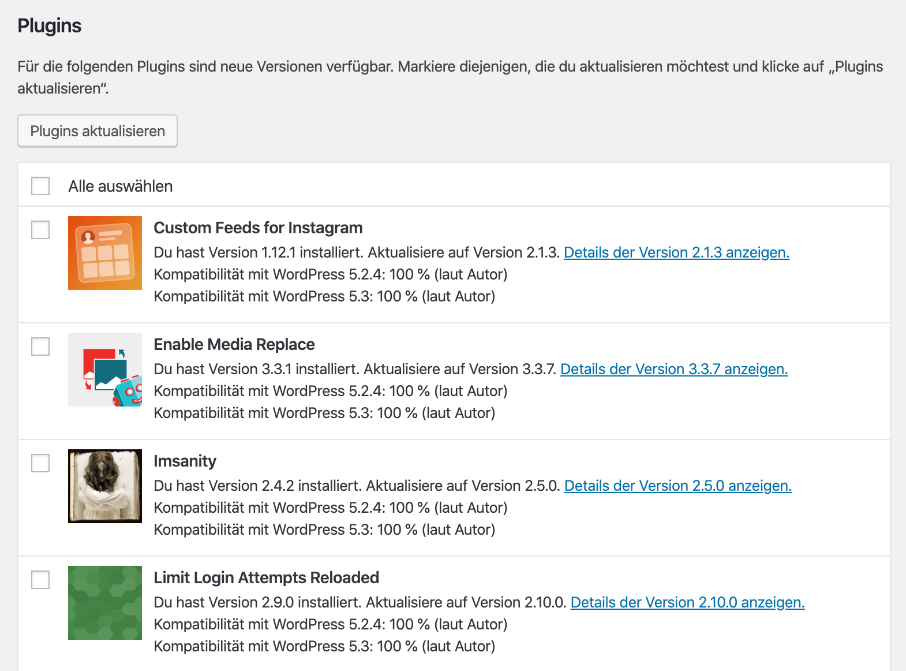Click the Custom Feeds for Instagram title
The image size is (906, 671).
(x=258, y=228)
